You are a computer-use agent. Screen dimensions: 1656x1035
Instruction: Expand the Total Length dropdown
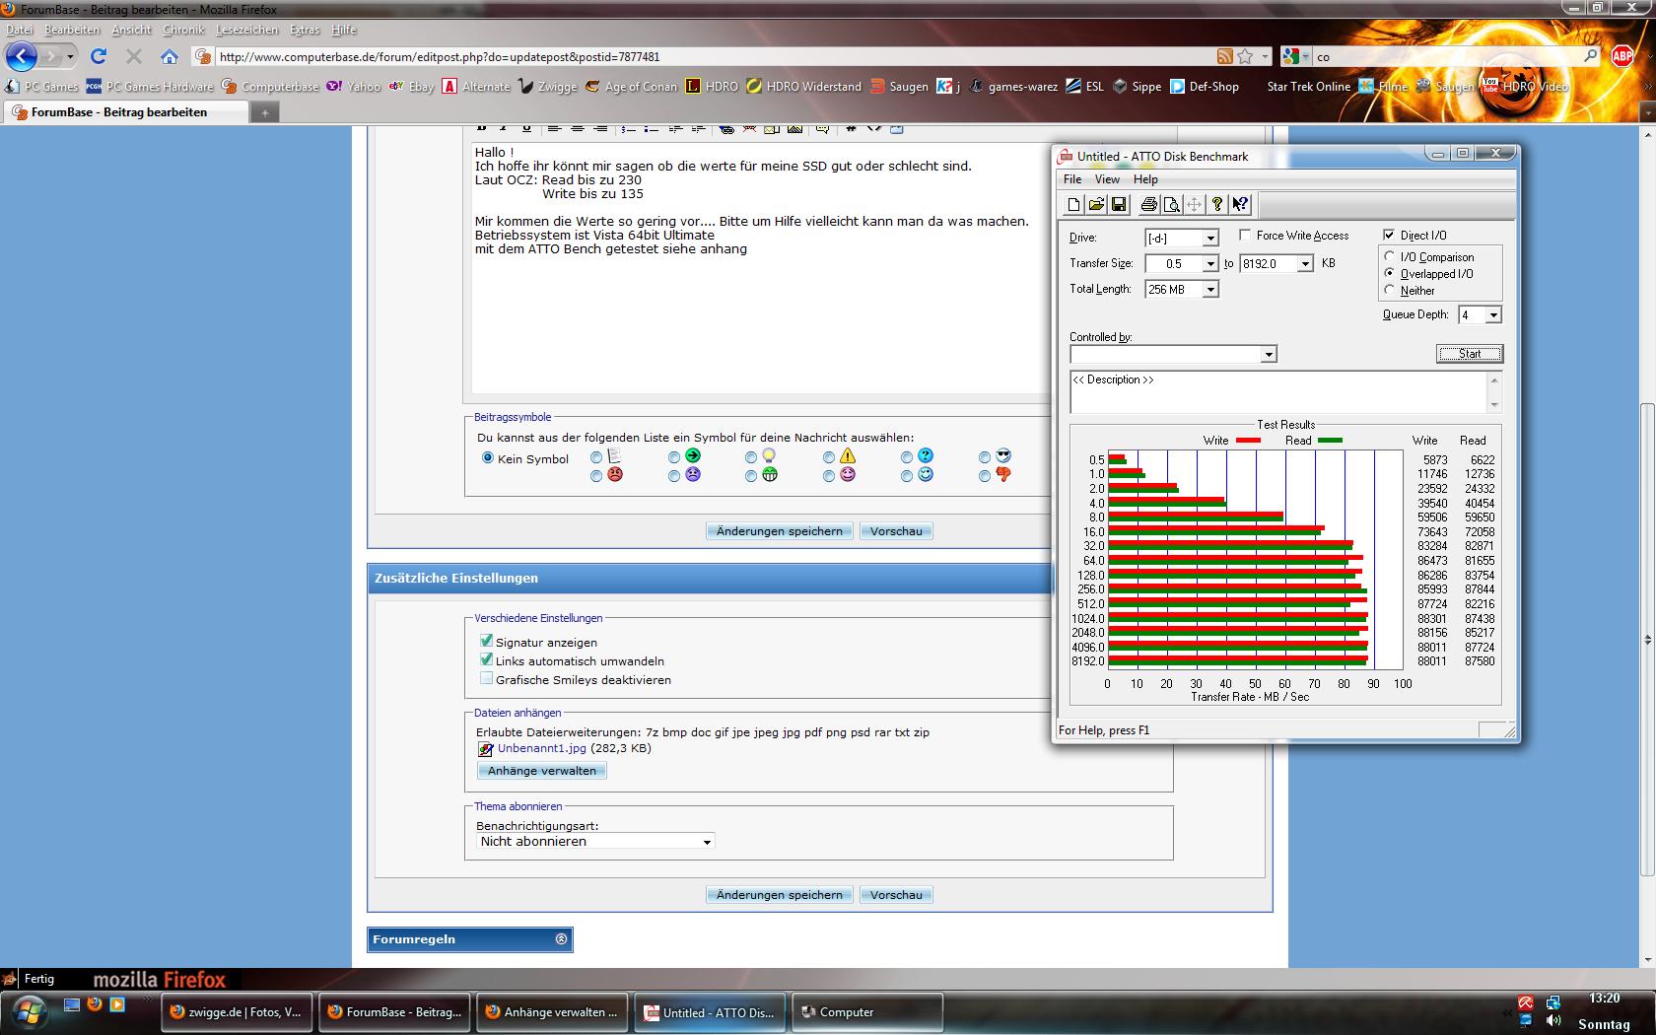click(1210, 290)
